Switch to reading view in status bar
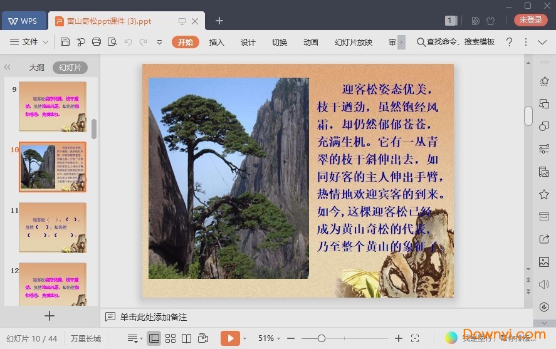The width and height of the screenshot is (556, 349). 186,338
